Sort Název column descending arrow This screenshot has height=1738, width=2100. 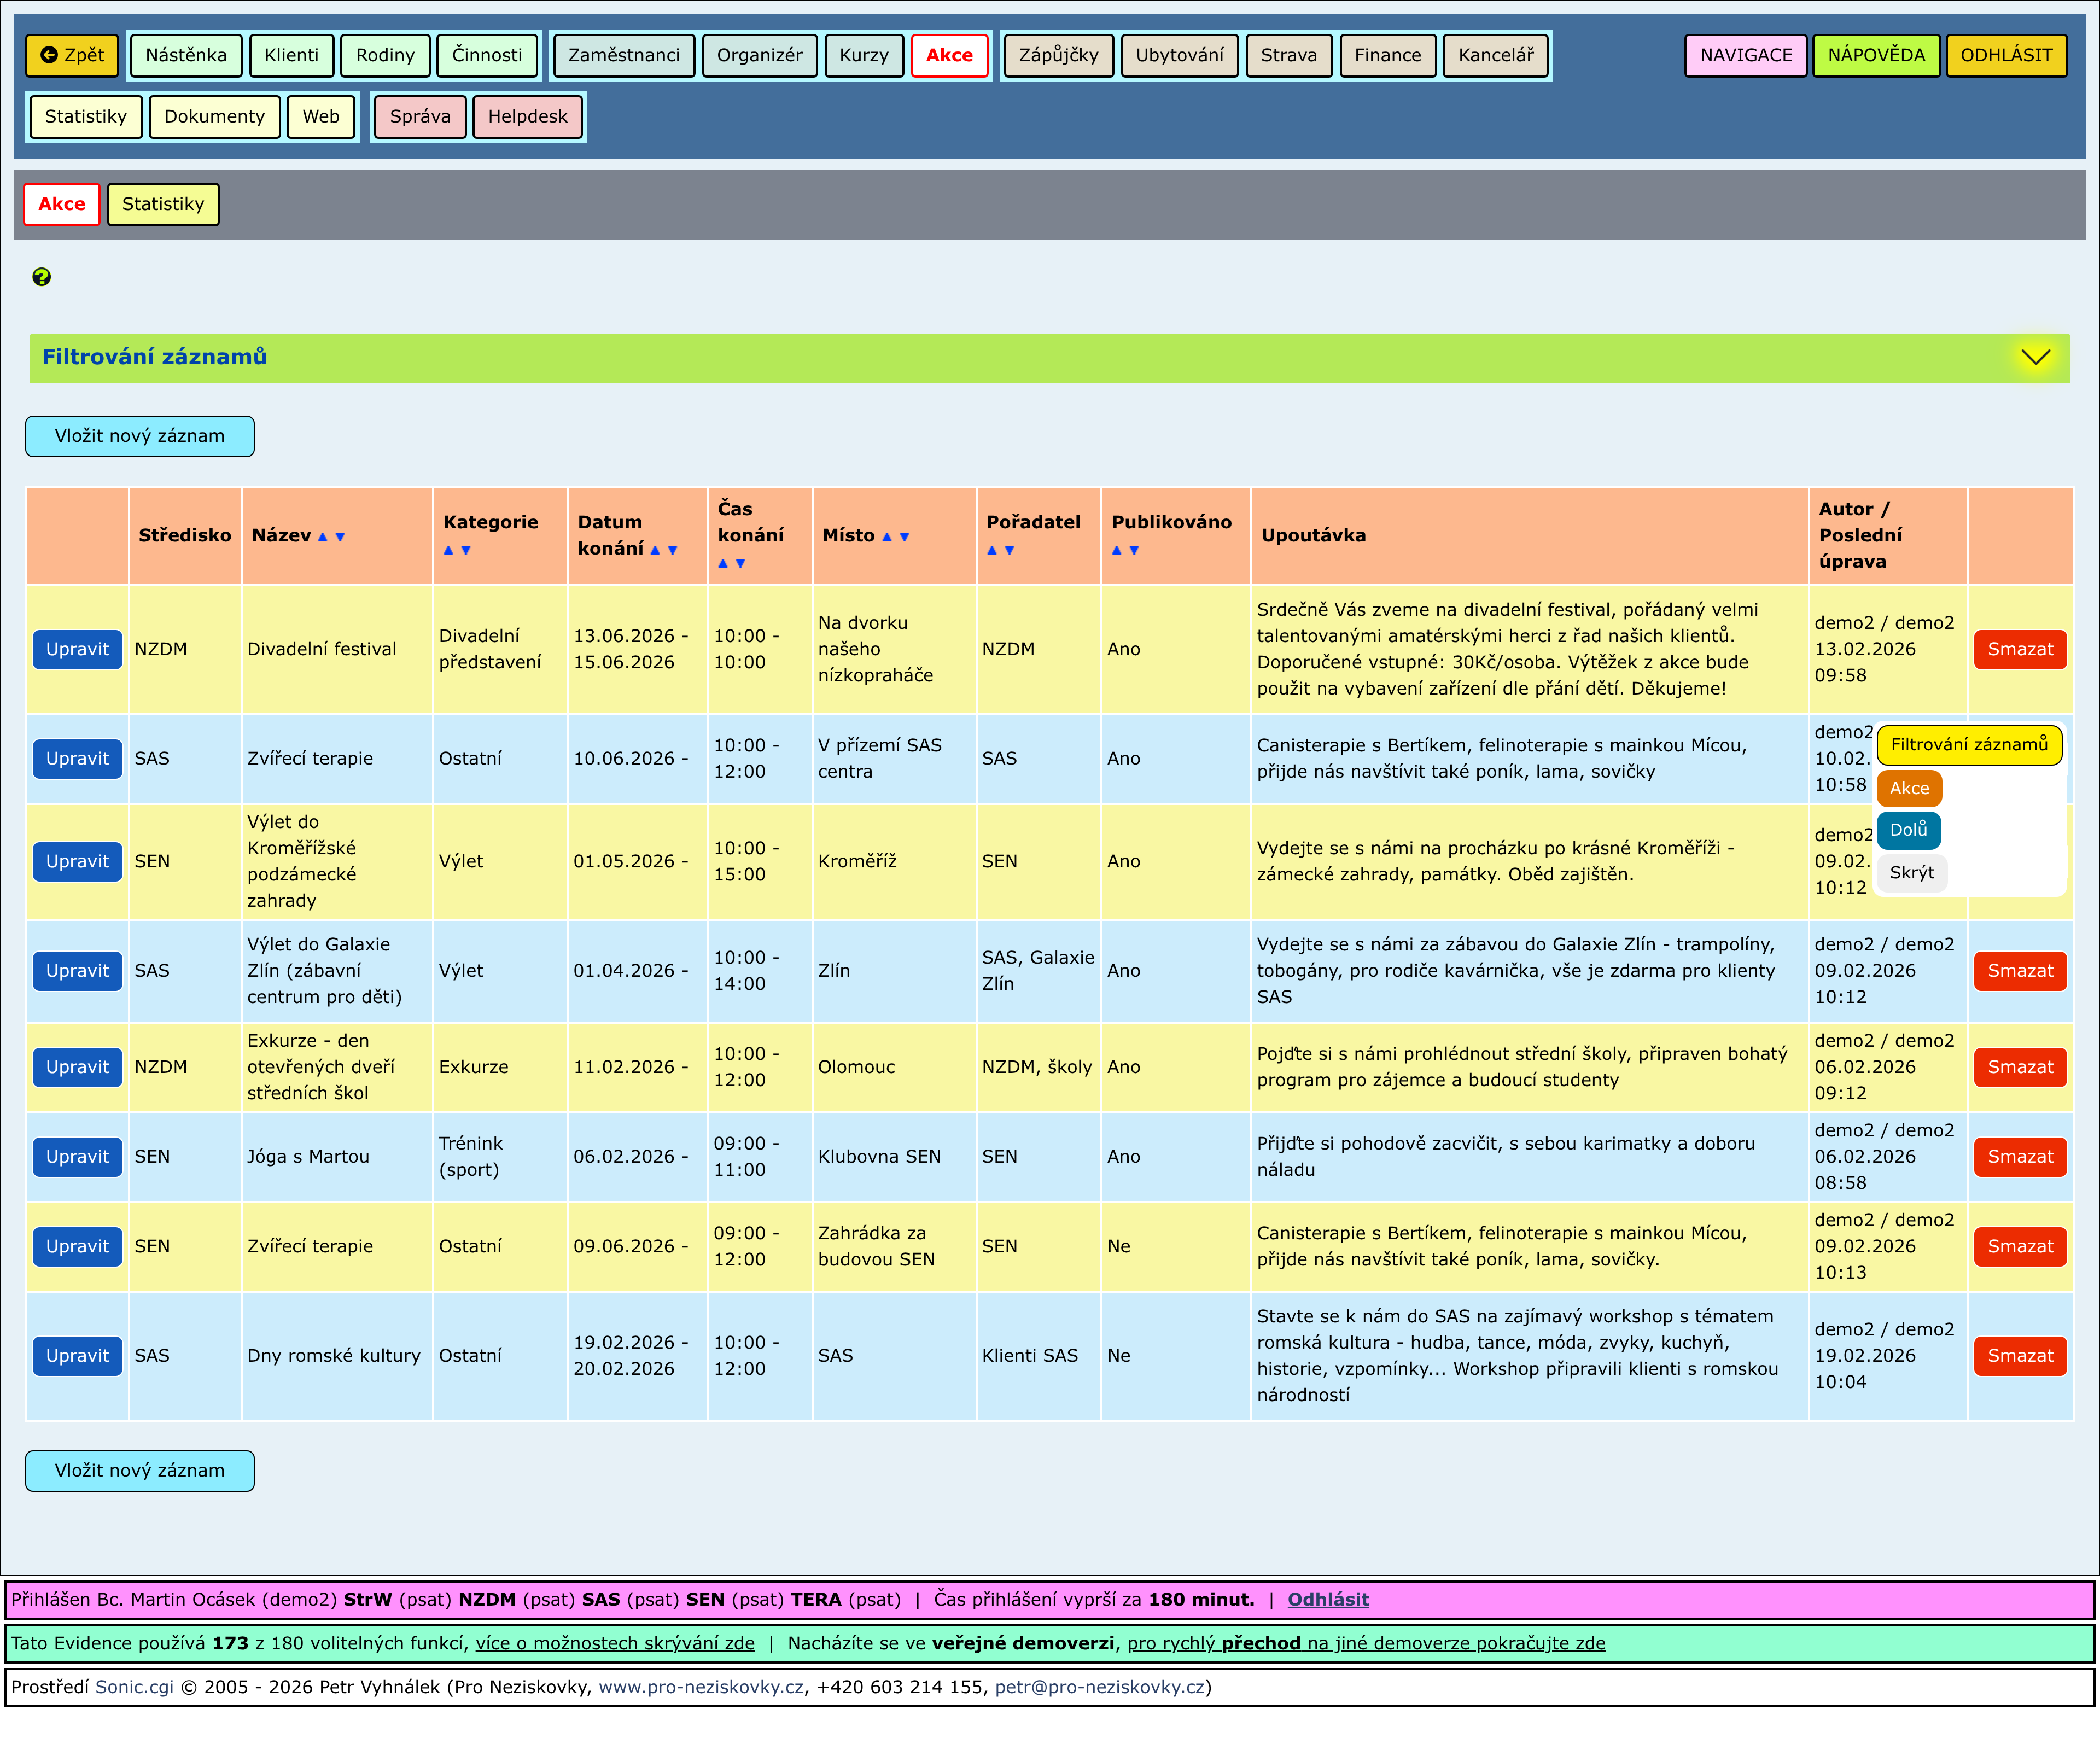(340, 537)
